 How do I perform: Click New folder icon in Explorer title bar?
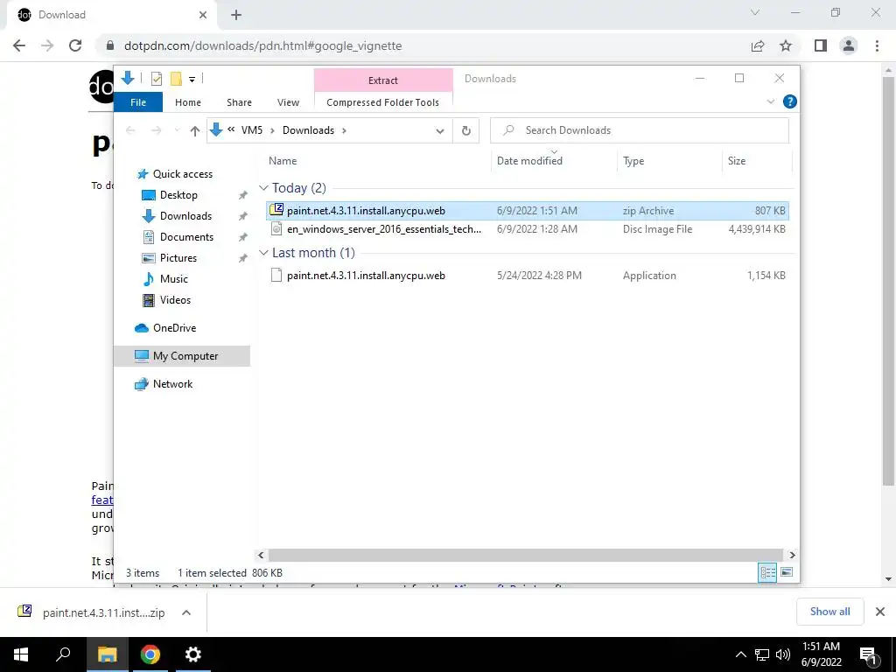(176, 79)
